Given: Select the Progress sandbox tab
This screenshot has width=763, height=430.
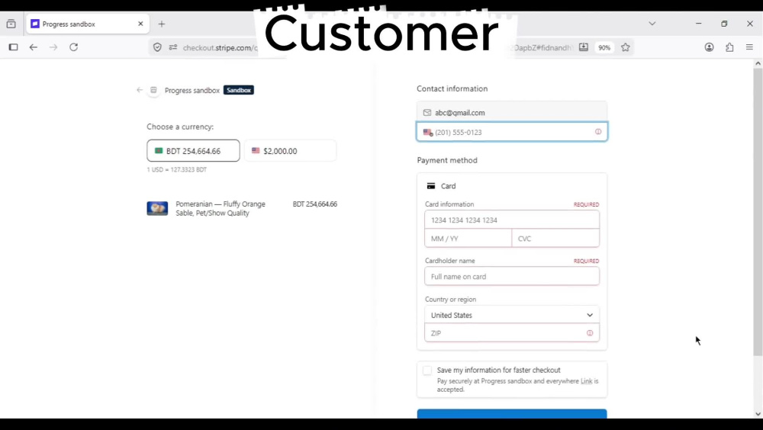Looking at the screenshot, I should [x=88, y=24].
